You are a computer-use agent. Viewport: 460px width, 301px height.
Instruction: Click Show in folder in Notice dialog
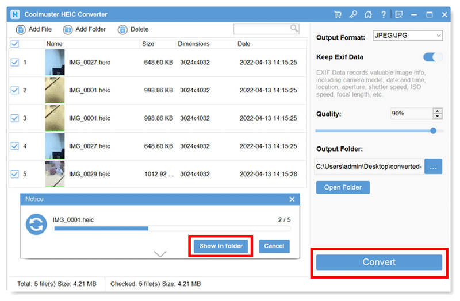pyautogui.click(x=221, y=246)
